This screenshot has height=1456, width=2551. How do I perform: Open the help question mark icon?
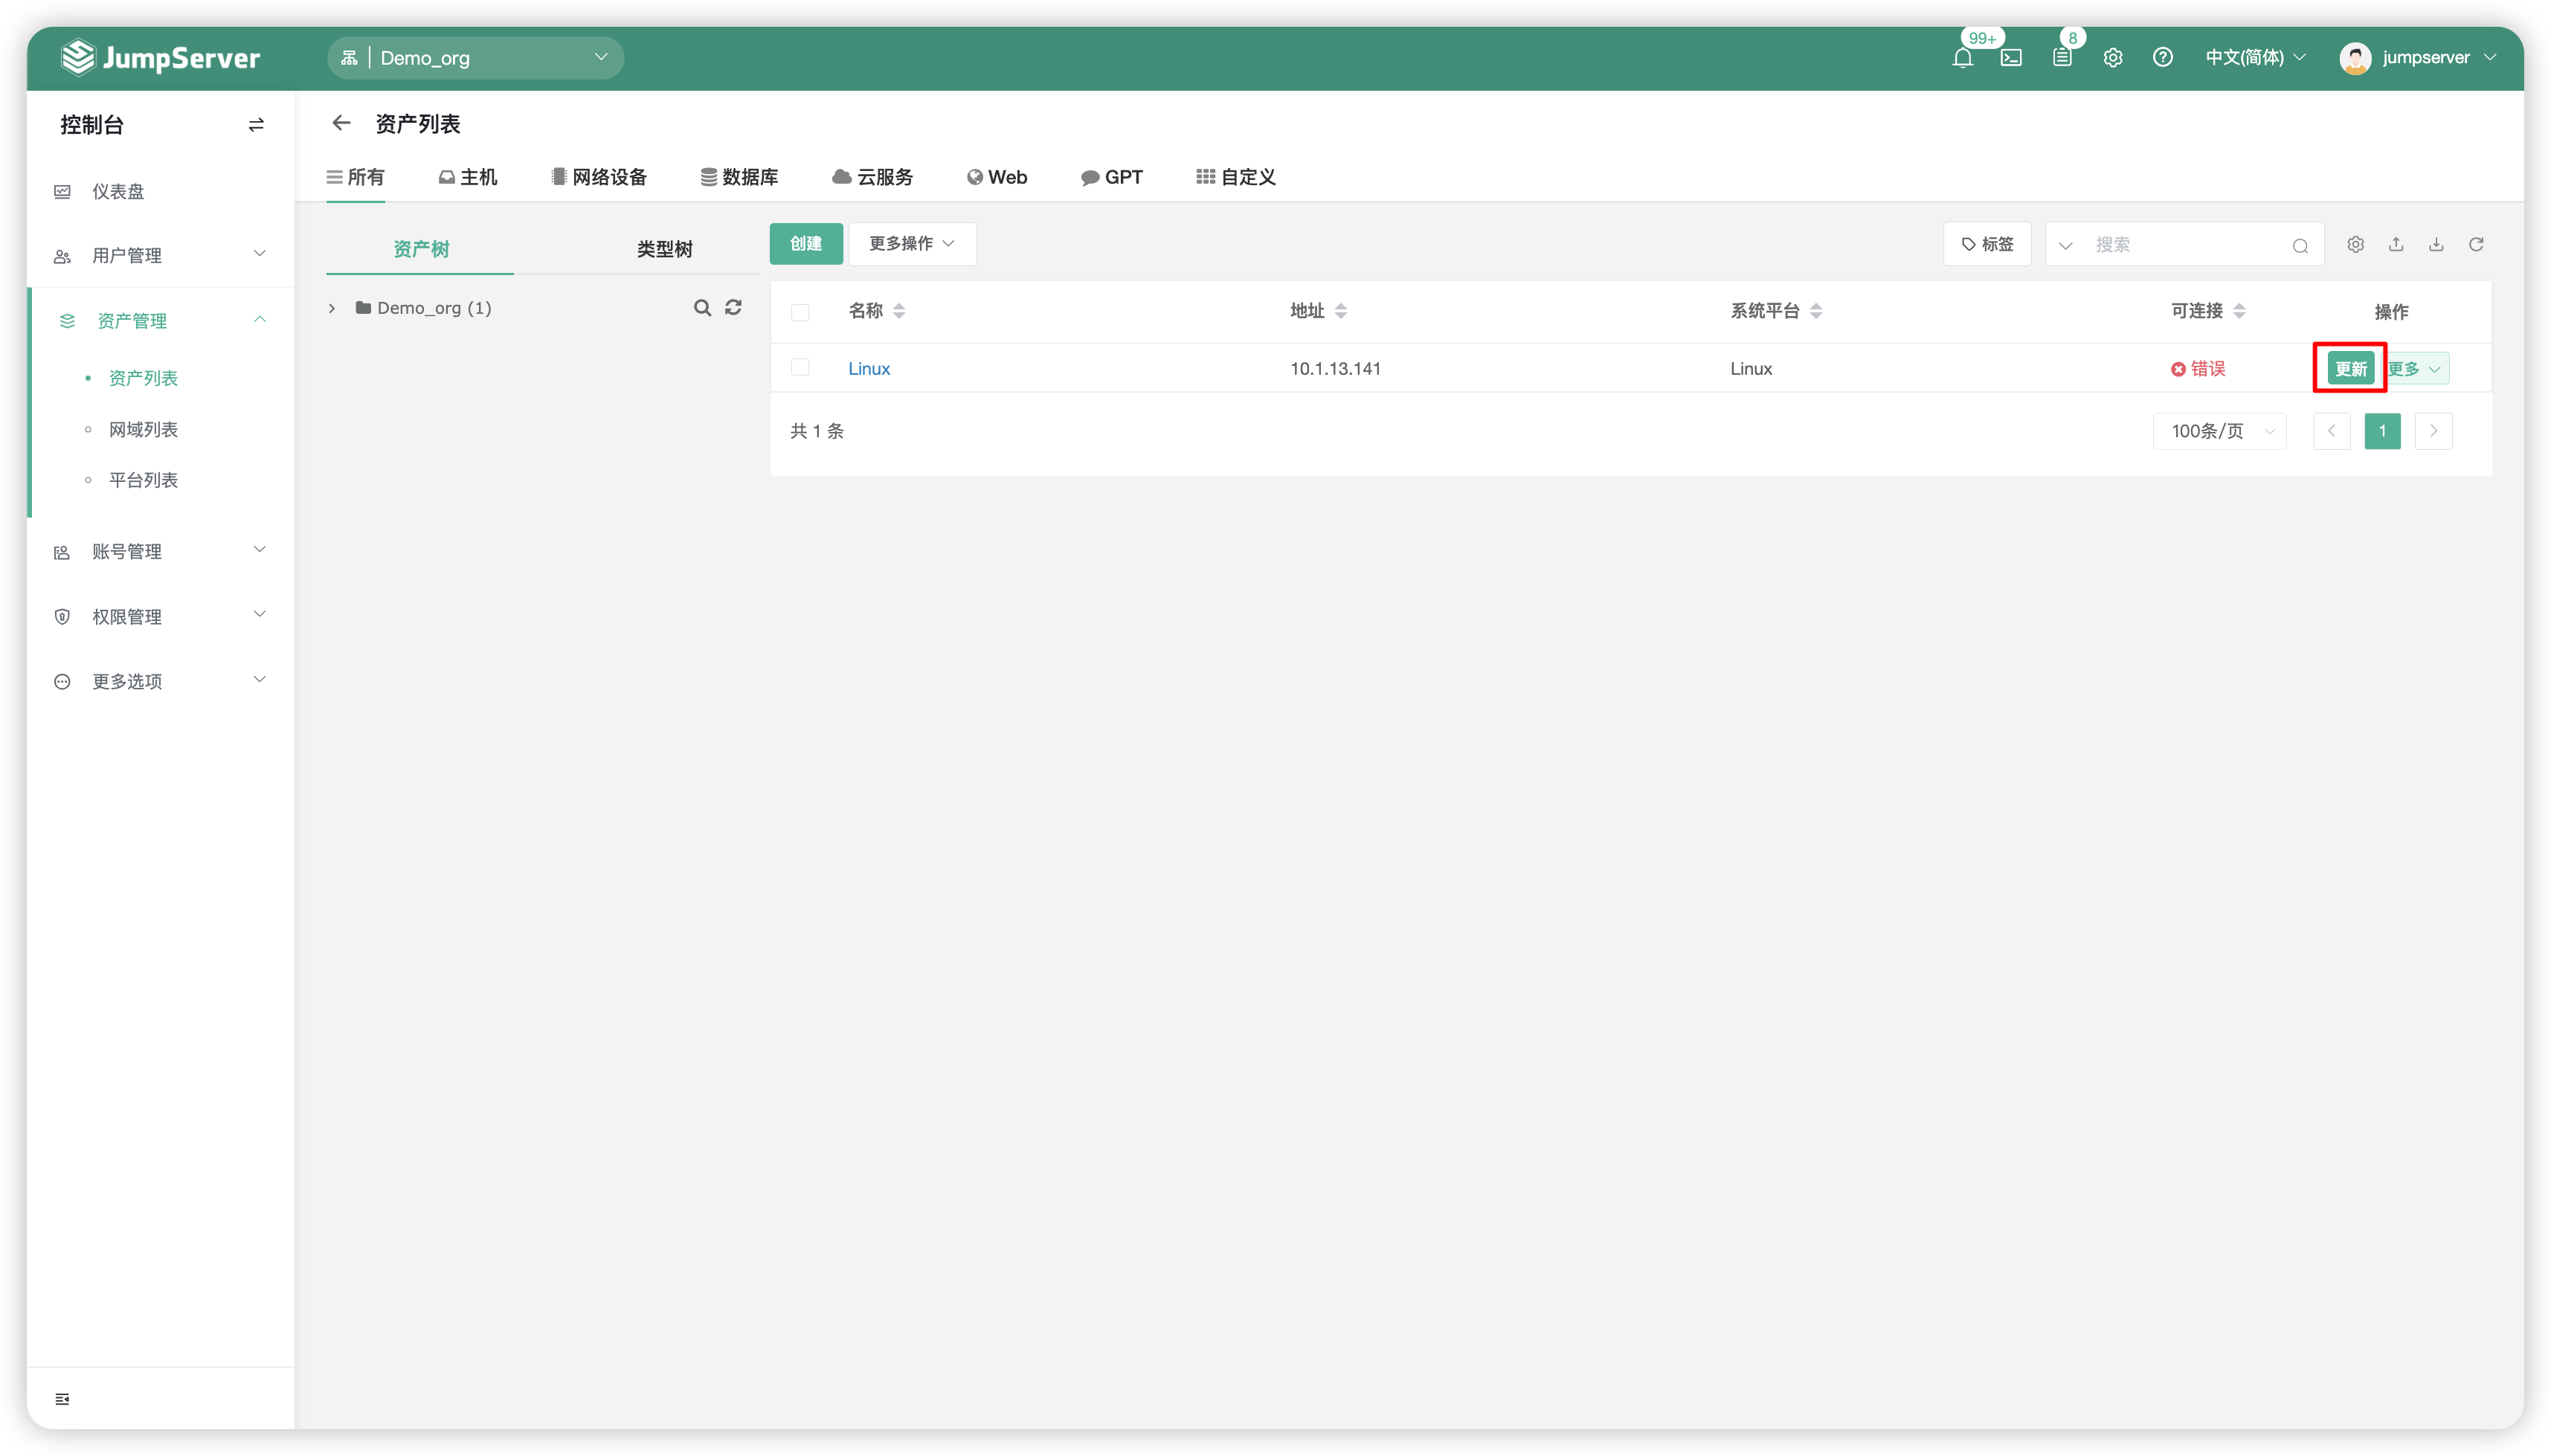2162,58
